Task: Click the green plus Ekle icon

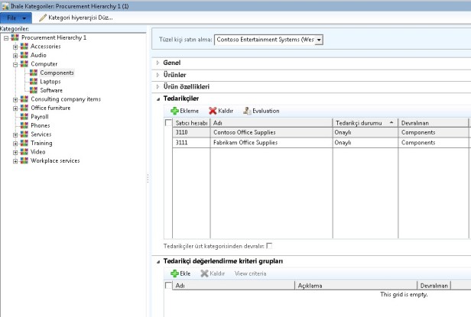Action: (x=174, y=273)
